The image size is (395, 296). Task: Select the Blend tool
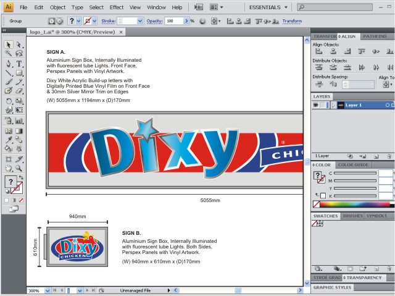click(x=19, y=140)
